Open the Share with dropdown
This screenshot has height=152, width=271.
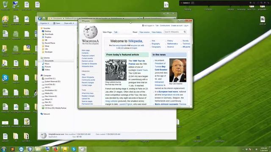69,23
